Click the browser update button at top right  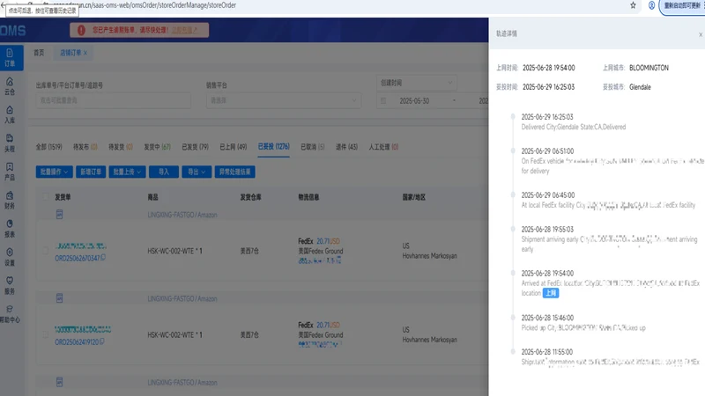681,6
